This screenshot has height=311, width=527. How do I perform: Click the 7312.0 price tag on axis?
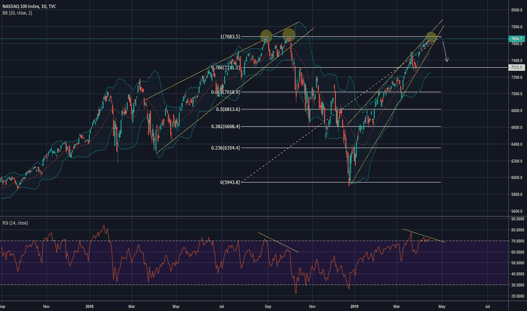pyautogui.click(x=517, y=68)
